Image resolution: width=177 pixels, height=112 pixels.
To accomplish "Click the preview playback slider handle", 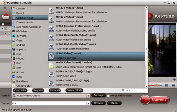I will coord(157,85).
